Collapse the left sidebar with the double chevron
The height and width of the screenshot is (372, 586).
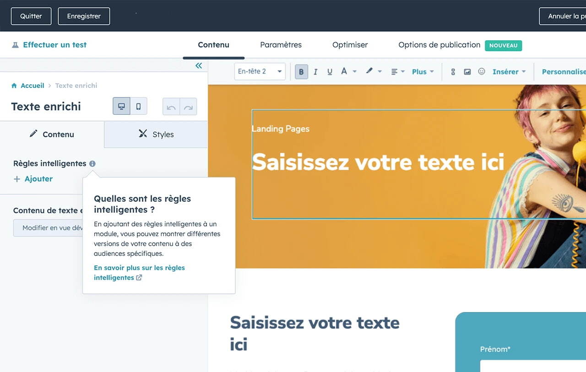199,65
